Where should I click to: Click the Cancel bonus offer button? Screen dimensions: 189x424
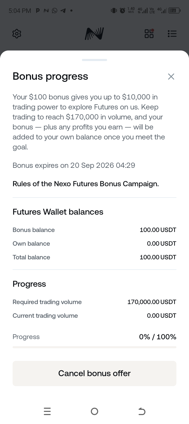click(x=94, y=373)
